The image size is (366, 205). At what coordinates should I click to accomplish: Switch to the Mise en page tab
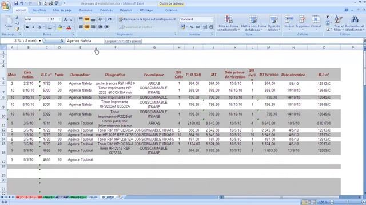coord(62,10)
